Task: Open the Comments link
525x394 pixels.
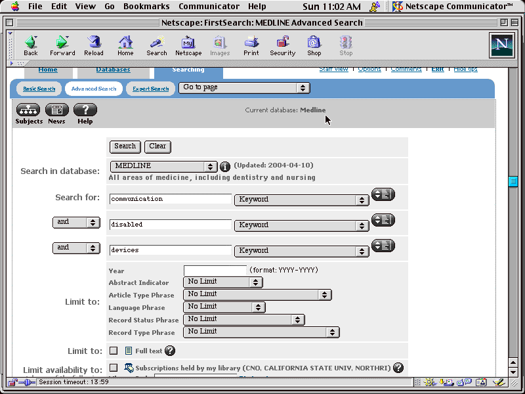Action: pyautogui.click(x=406, y=69)
